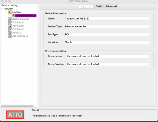This screenshot has width=158, height=122.
Task: Expand the Edit5.local. node
Action: (6, 29)
